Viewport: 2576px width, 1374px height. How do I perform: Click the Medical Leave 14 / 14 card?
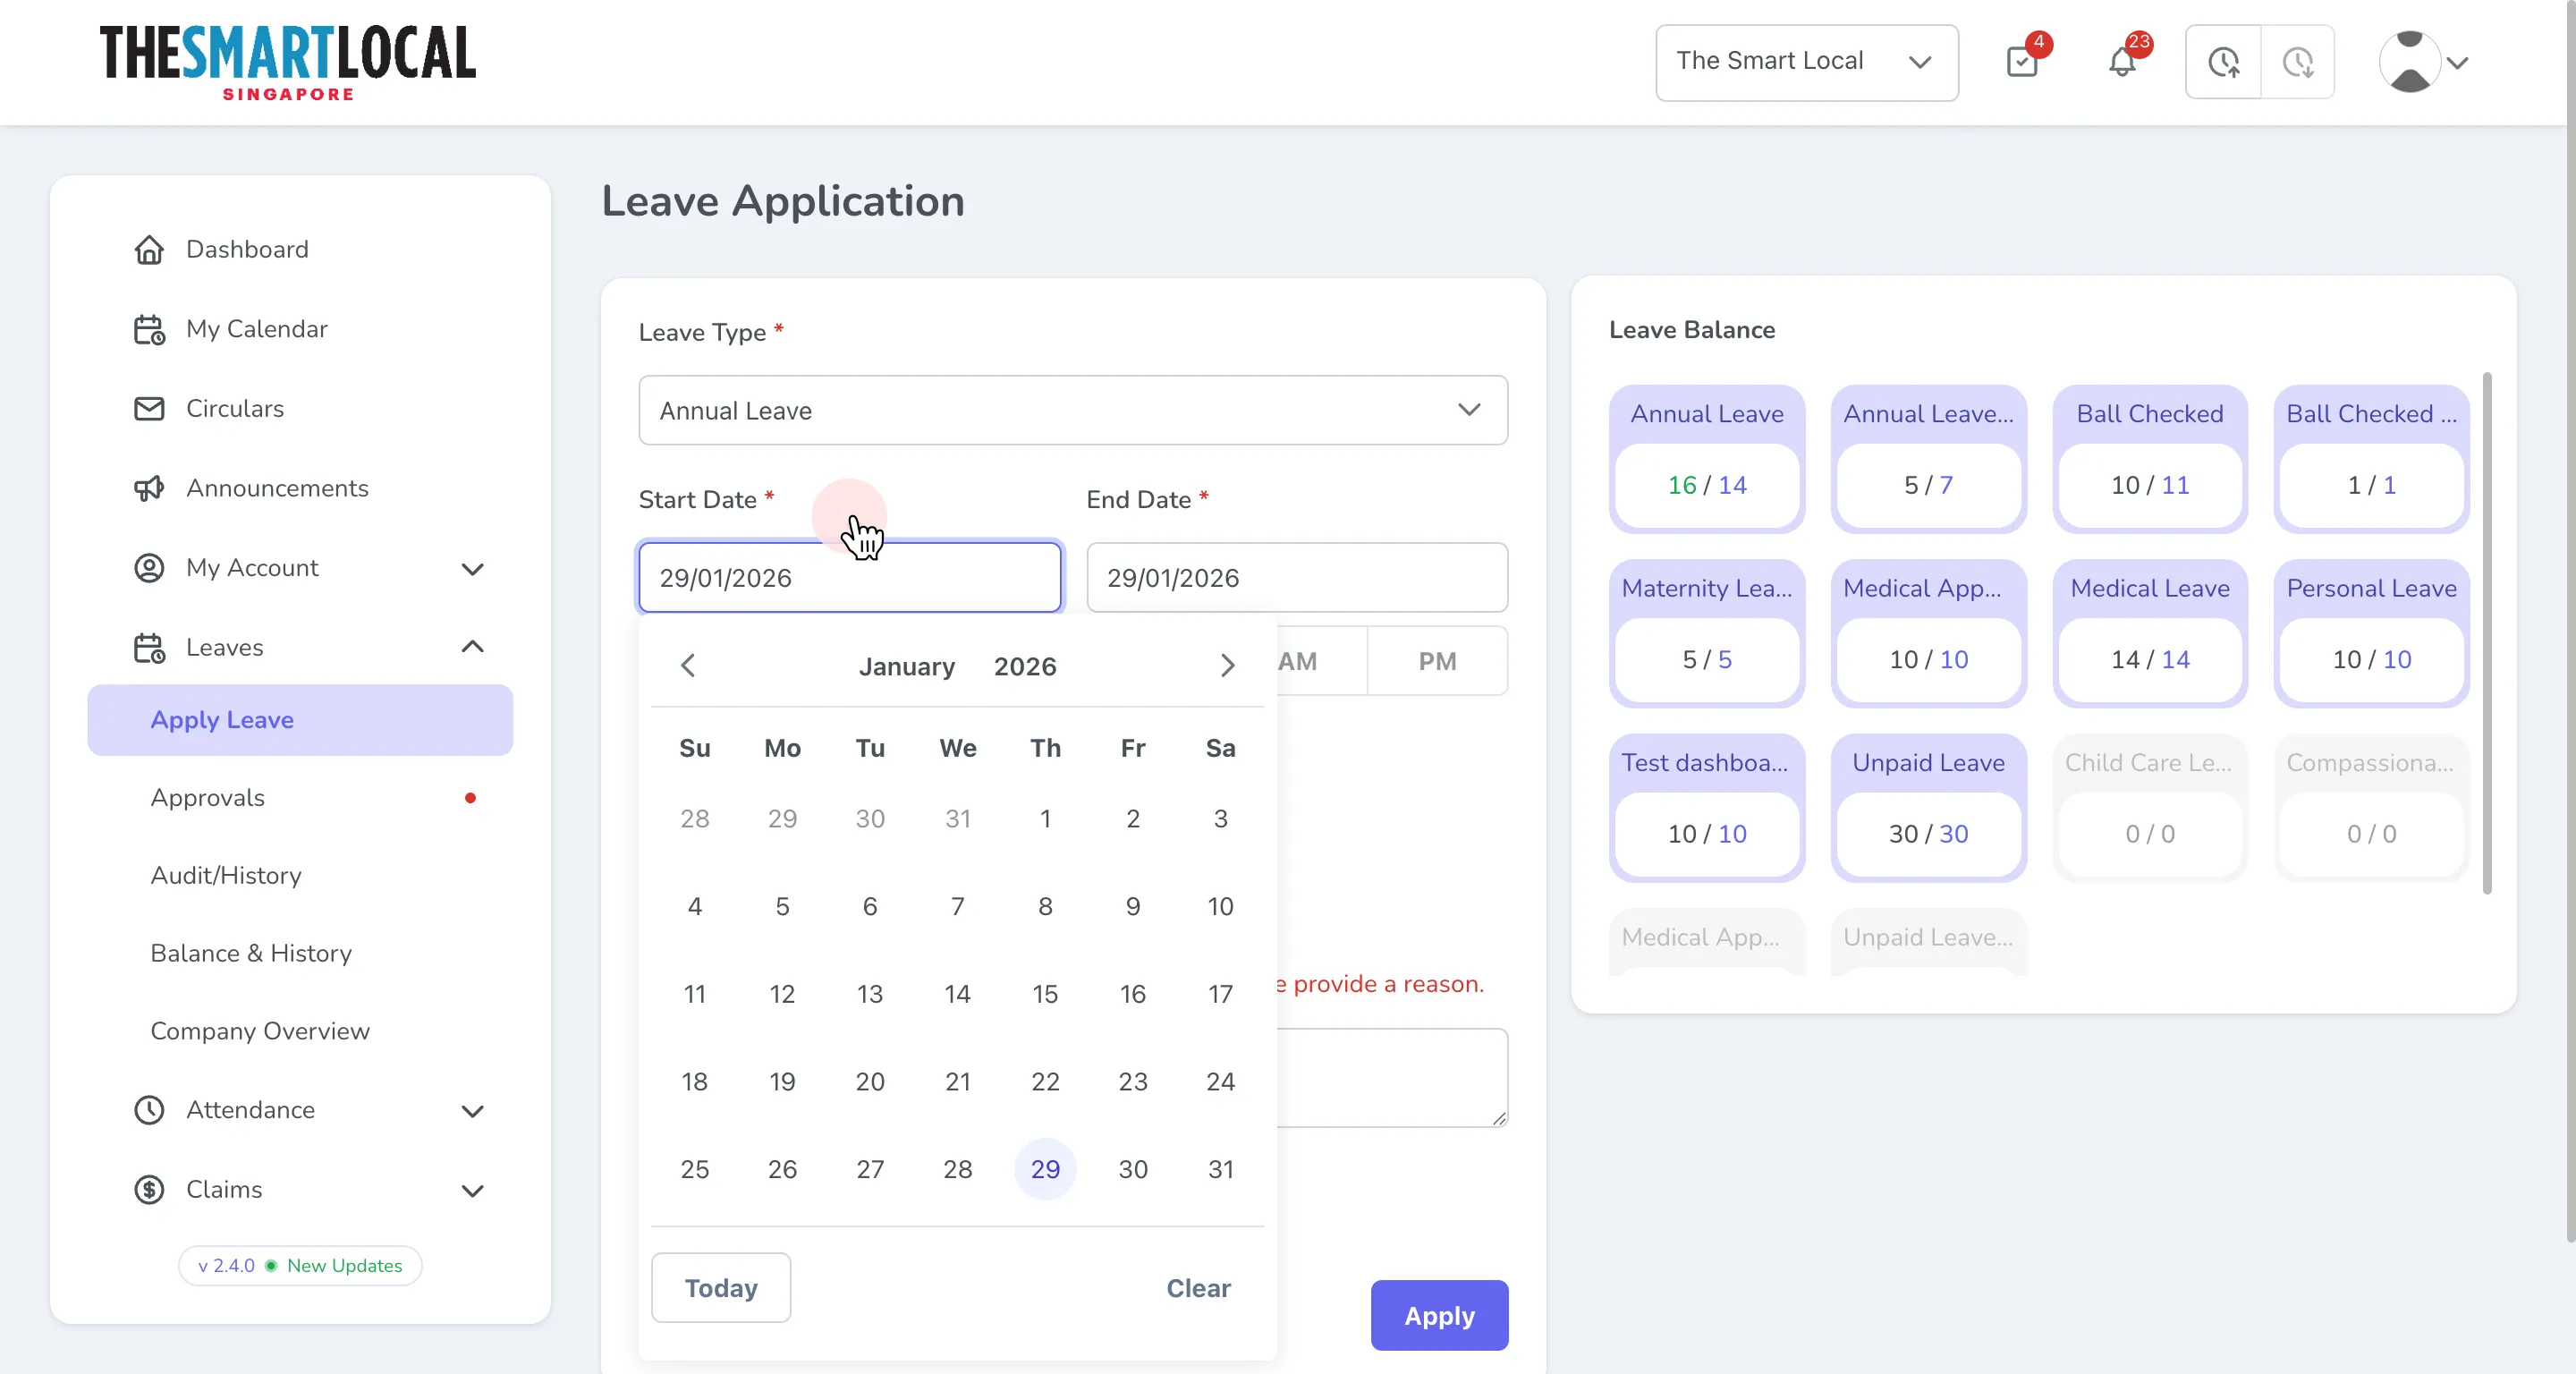point(2150,634)
